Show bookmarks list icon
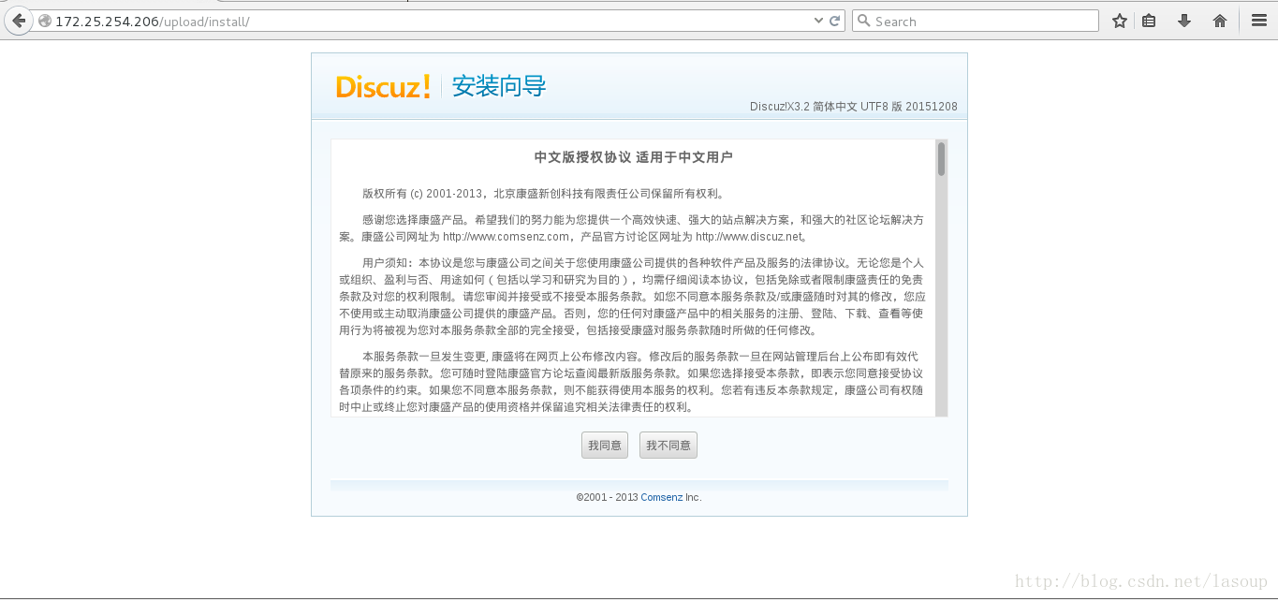1278x600 pixels. click(1150, 21)
